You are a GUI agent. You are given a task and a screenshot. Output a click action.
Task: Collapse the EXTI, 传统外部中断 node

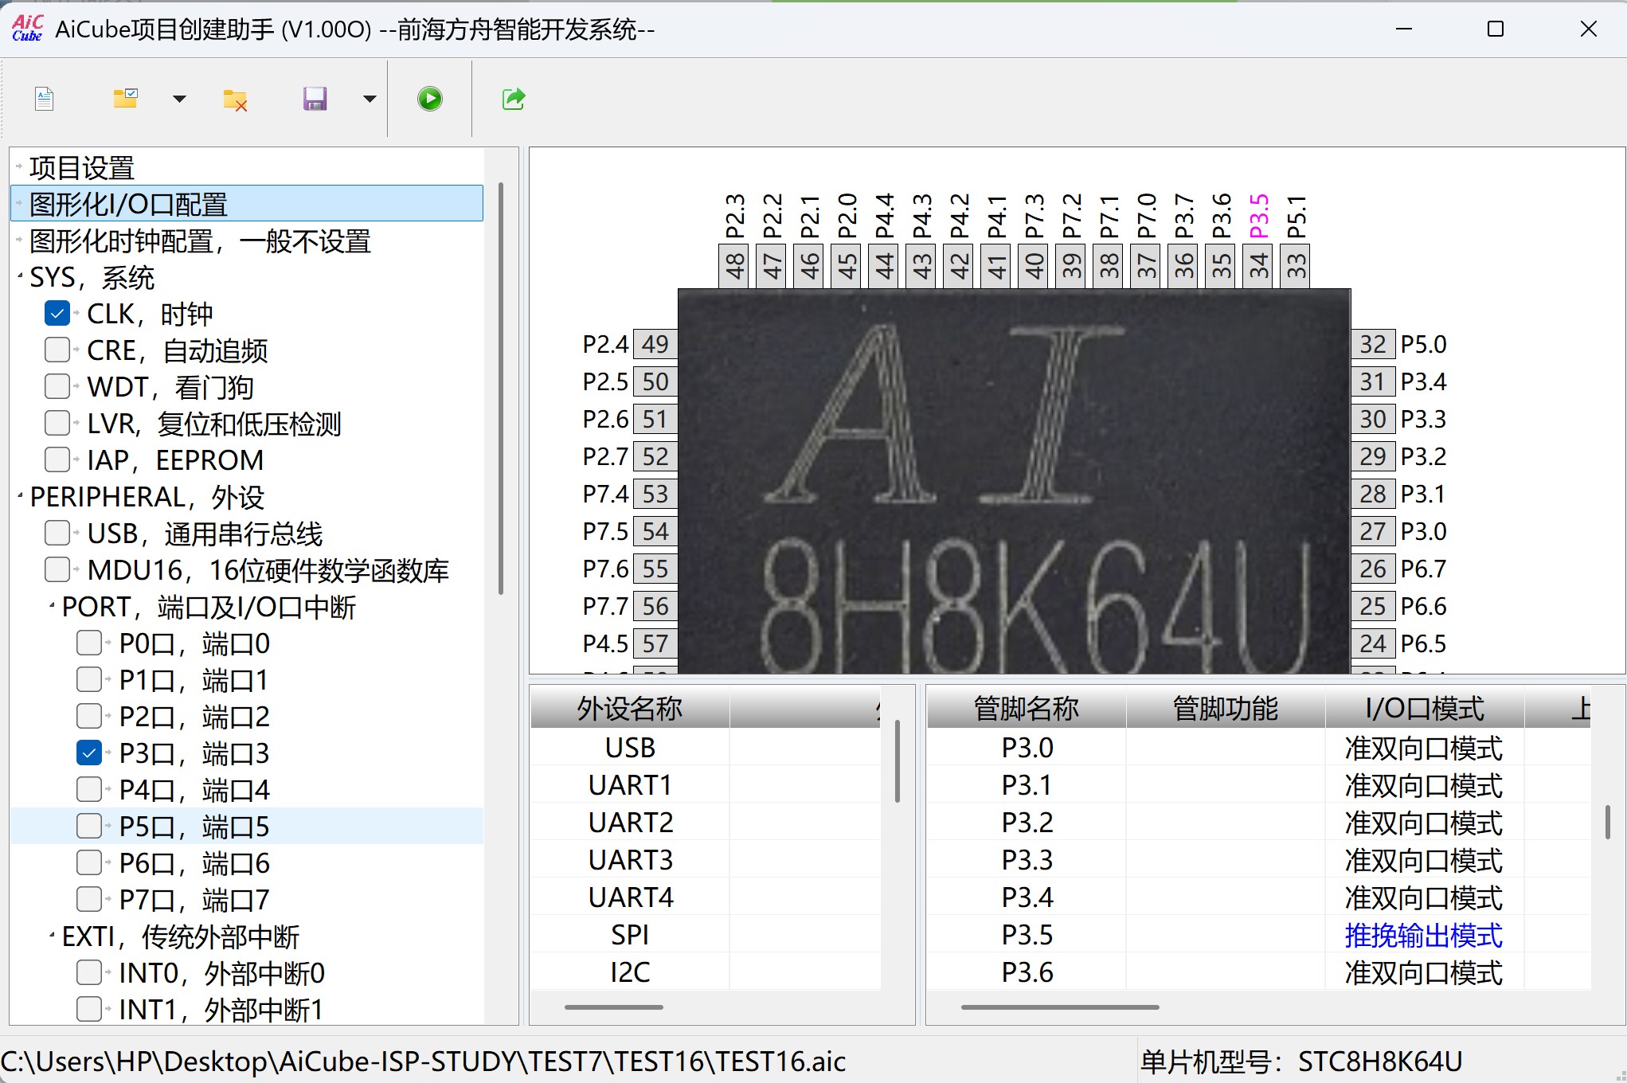tap(52, 936)
